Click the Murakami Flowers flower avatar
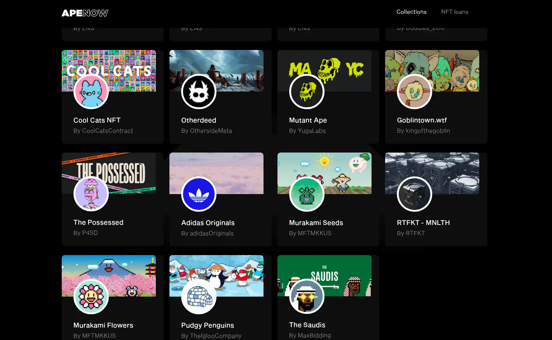Viewport: 552px width, 340px height. tap(91, 297)
